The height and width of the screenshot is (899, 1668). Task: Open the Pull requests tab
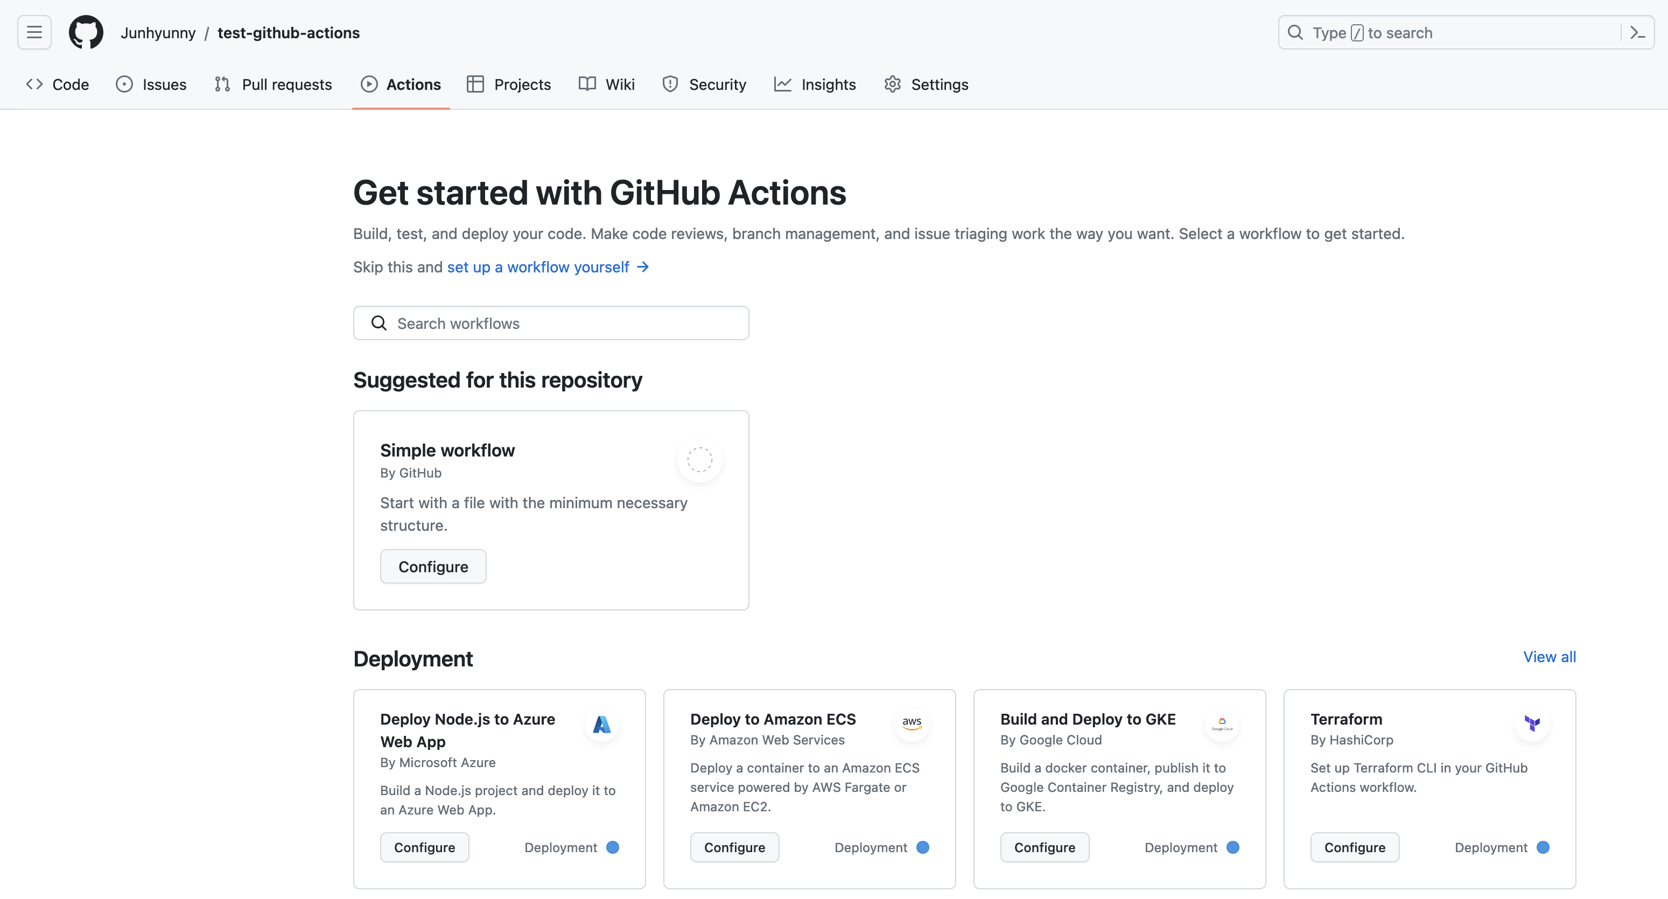274,84
